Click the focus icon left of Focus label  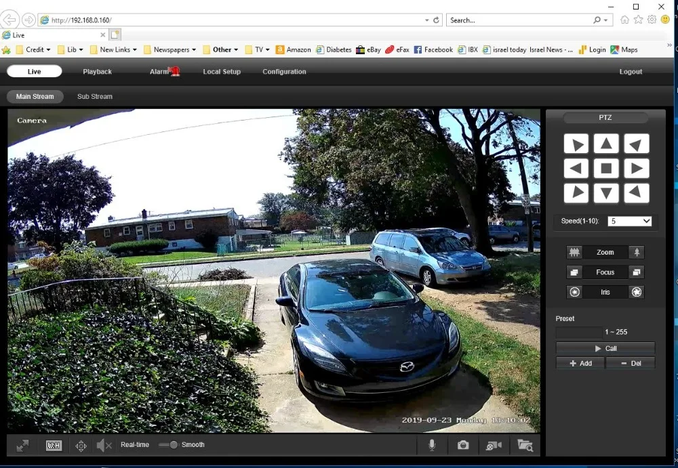[574, 272]
